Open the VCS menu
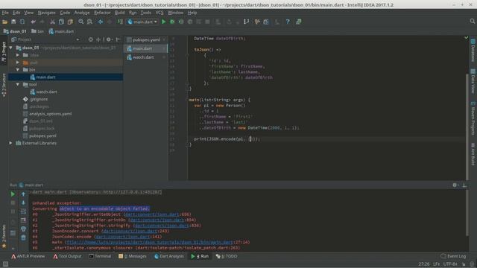 tap(159, 13)
